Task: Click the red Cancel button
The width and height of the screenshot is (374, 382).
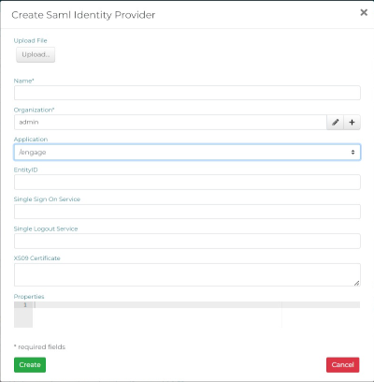Action: point(342,364)
